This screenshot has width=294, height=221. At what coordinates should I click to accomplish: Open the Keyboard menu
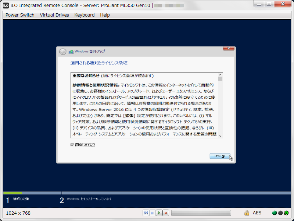(84, 15)
